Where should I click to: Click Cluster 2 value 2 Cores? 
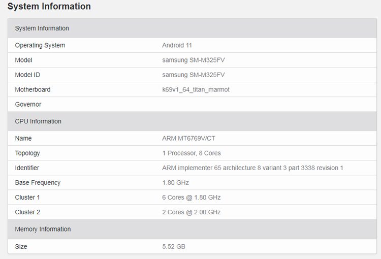coord(191,212)
